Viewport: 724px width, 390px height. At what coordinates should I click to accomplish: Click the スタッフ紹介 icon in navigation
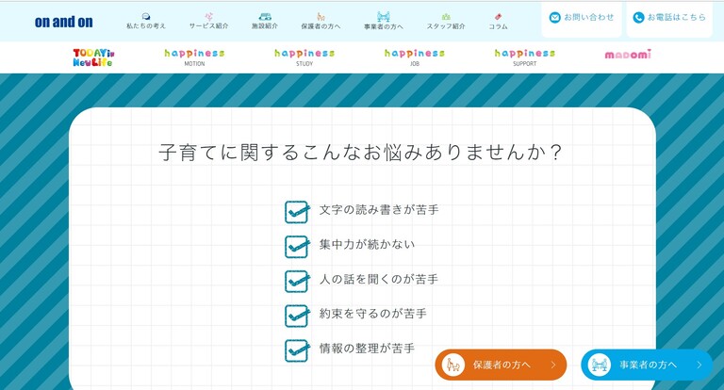click(446, 16)
